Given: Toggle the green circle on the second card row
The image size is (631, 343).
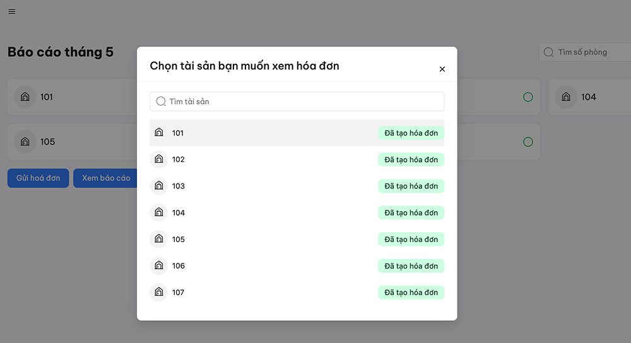Looking at the screenshot, I should click(528, 142).
